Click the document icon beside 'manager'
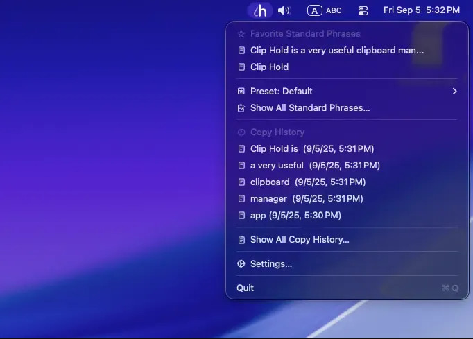The width and height of the screenshot is (473, 339). click(241, 198)
